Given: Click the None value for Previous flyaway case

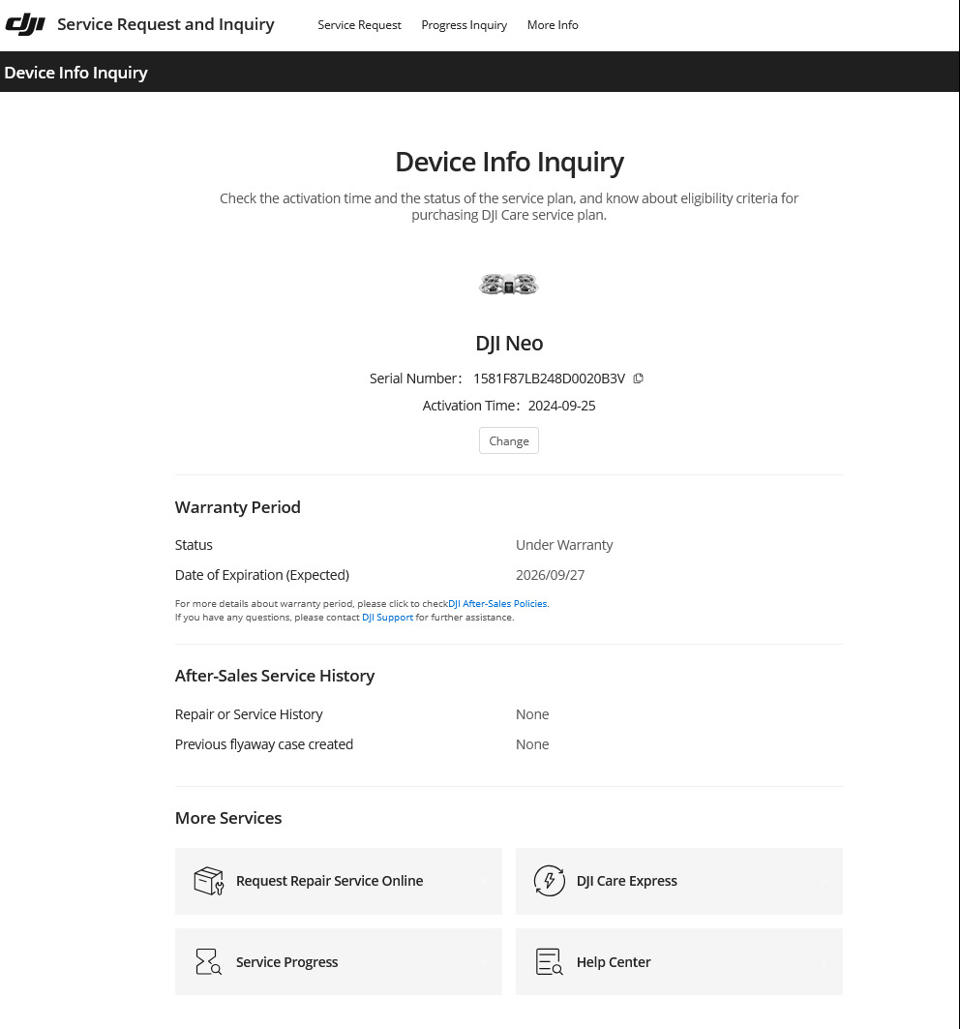Looking at the screenshot, I should tap(532, 744).
